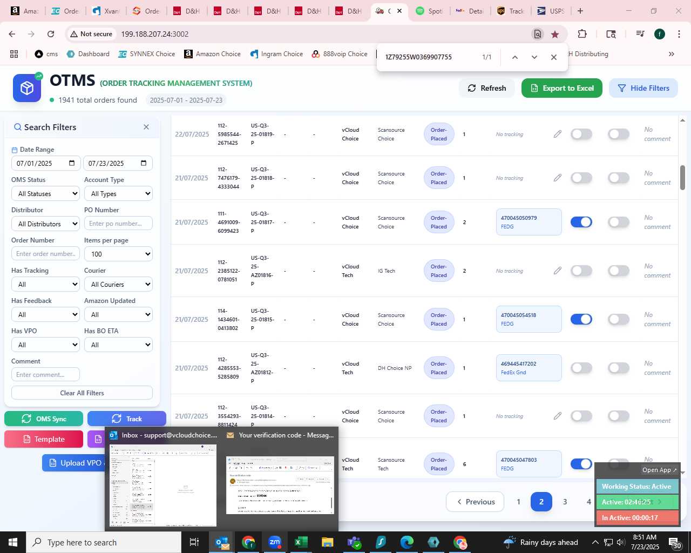691x553 pixels.
Task: Open calendar picker for end date 07/23/2025
Action: (x=144, y=163)
